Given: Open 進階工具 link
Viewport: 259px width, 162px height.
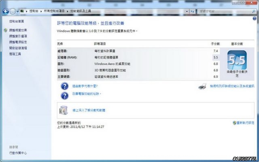Looking at the screenshot, I should [15, 54].
